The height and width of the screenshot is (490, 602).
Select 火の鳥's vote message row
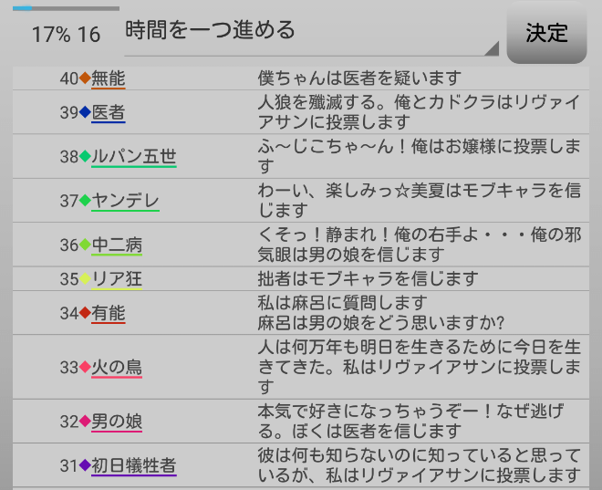pos(420,367)
